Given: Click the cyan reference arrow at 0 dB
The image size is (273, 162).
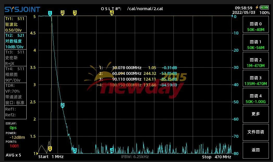Looking at the screenshot, I should 232,16.
